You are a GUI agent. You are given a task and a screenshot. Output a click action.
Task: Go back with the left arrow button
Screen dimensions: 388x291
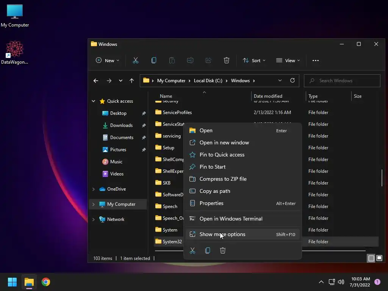point(96,81)
